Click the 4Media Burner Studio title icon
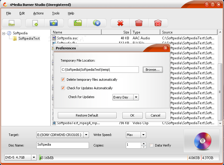224x165 pixels. [5, 5]
